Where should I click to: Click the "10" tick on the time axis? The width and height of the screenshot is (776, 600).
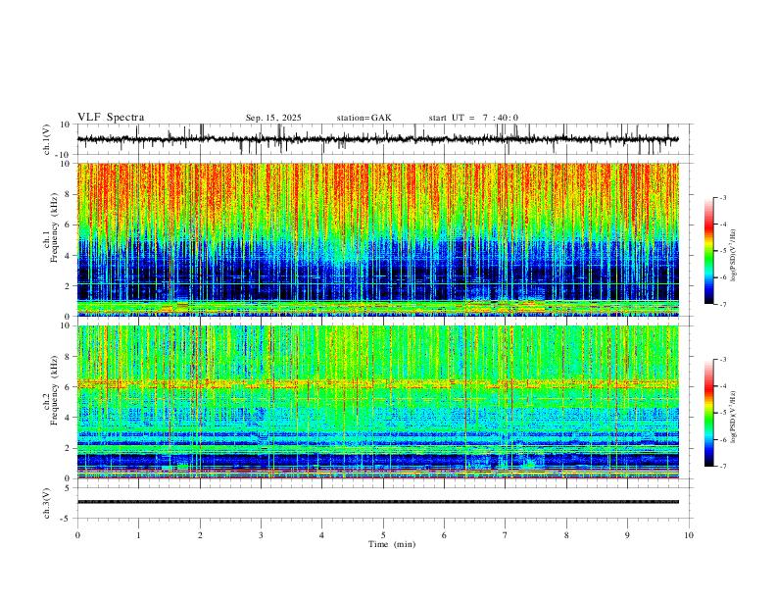pos(689,535)
